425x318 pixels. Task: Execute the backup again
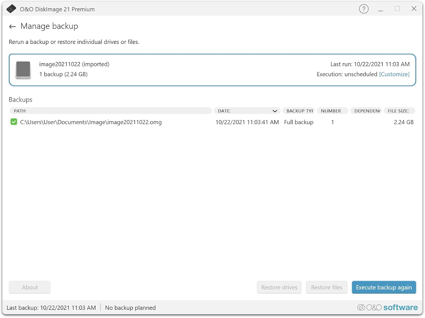[x=384, y=287]
